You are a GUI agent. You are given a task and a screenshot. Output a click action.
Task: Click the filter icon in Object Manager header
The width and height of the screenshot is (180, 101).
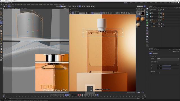point(178,8)
